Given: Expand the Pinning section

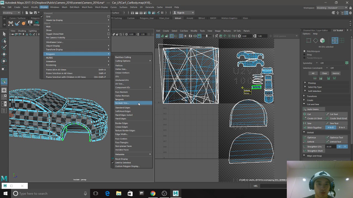Looking at the screenshot, I should 312,83.
